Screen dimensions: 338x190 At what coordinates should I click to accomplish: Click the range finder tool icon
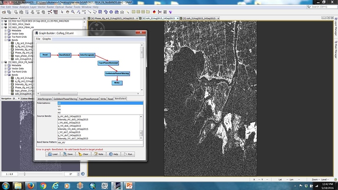pos(122,12)
